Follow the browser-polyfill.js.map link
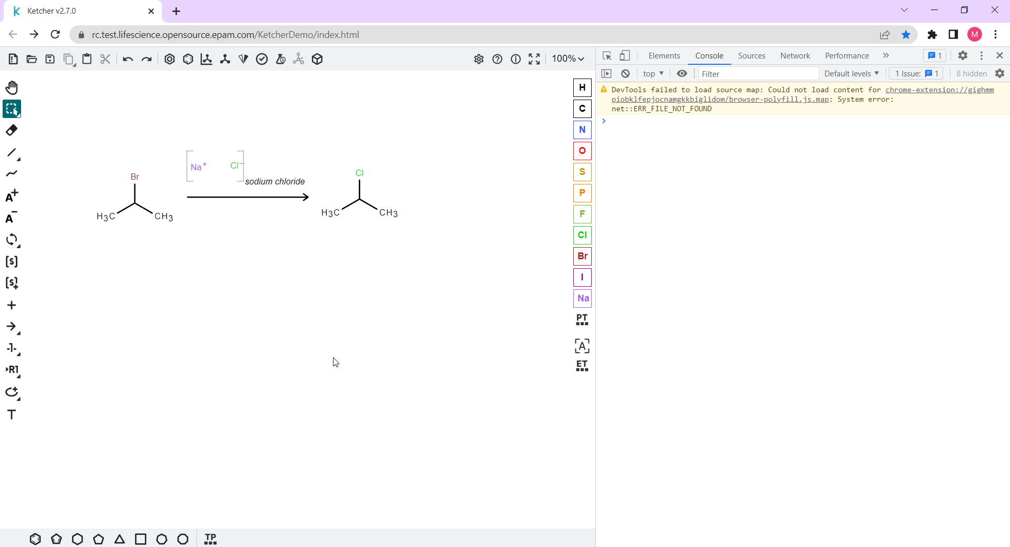This screenshot has height=547, width=1010. [777, 99]
